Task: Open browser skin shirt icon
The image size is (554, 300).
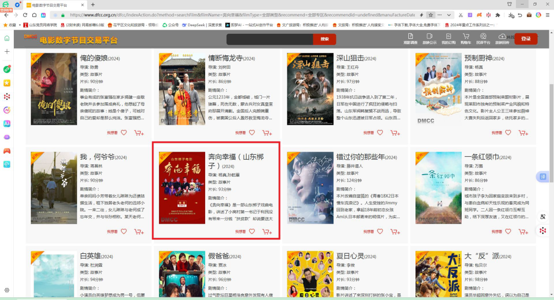Action: [x=509, y=4]
